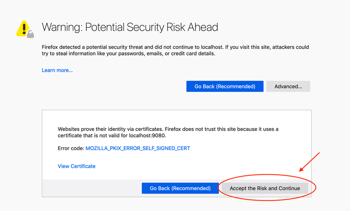Open the Learn more… link
The height and width of the screenshot is (211, 350).
(x=57, y=70)
